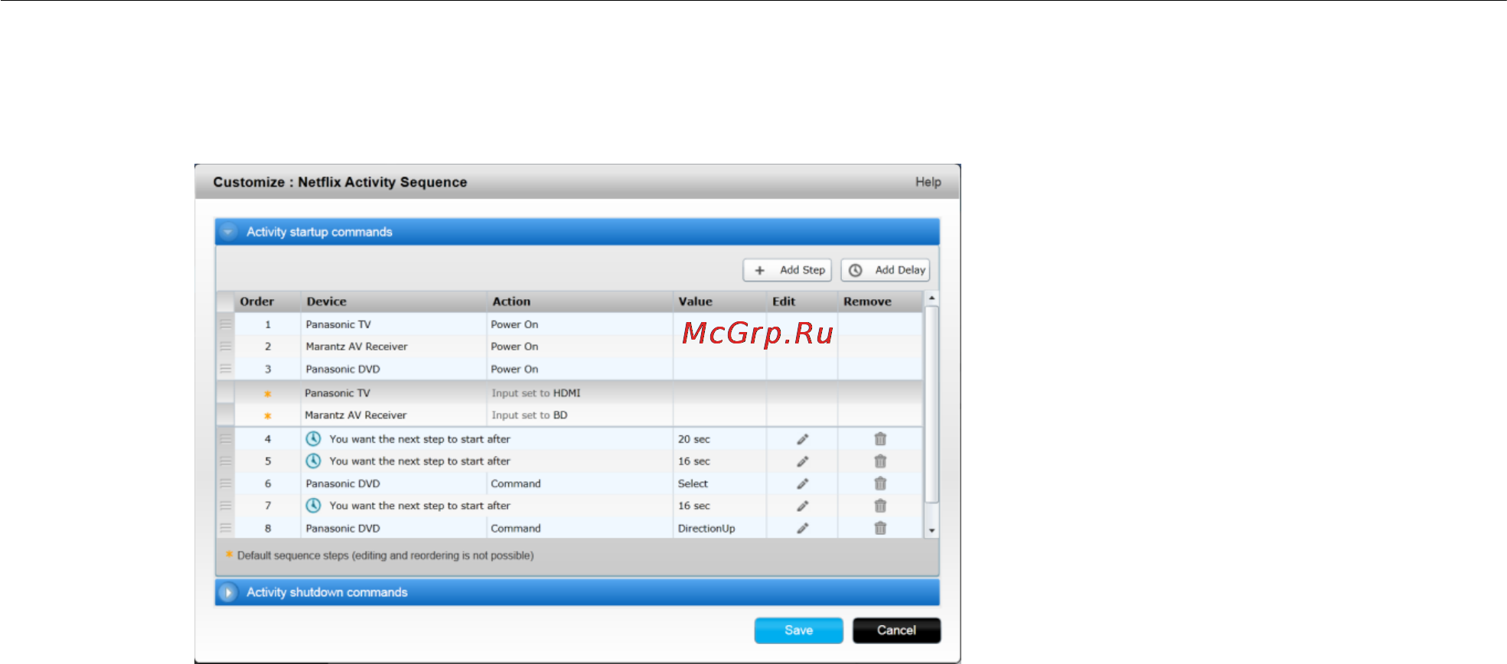Click the clock icon in step 5
This screenshot has width=1507, height=664.
pyautogui.click(x=313, y=461)
